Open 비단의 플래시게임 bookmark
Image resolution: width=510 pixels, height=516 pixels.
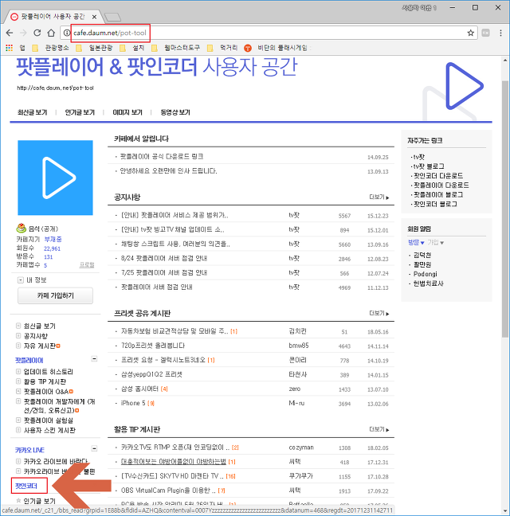pos(276,48)
